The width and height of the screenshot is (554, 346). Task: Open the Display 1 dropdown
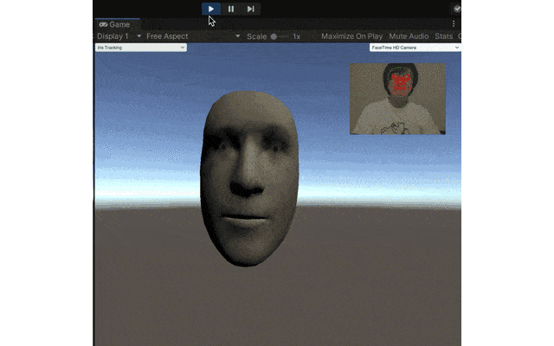(x=119, y=36)
